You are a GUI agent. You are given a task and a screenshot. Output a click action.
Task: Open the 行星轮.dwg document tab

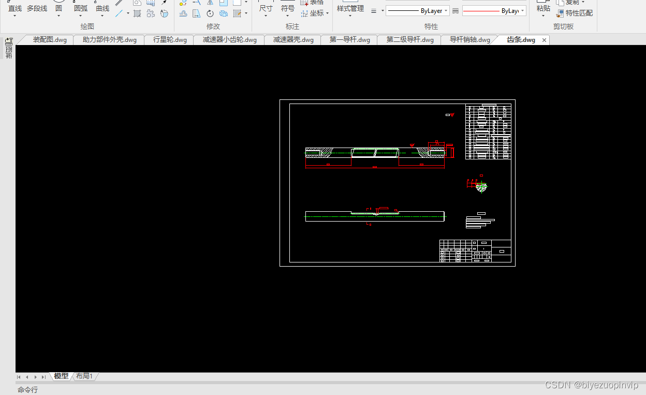170,40
